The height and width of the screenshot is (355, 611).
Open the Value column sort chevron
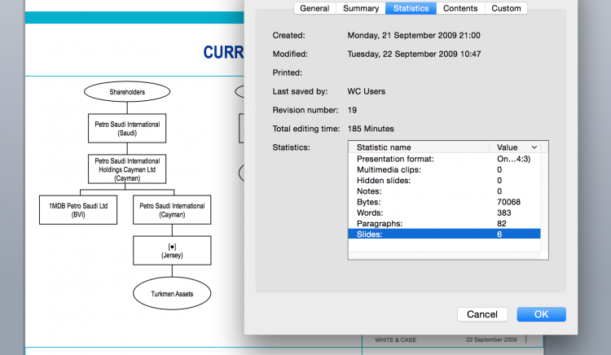pyautogui.click(x=534, y=147)
